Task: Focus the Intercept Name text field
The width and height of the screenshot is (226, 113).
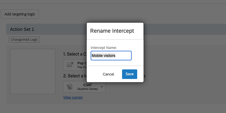Action: (111, 56)
